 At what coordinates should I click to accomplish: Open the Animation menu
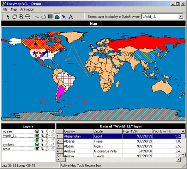point(27,10)
